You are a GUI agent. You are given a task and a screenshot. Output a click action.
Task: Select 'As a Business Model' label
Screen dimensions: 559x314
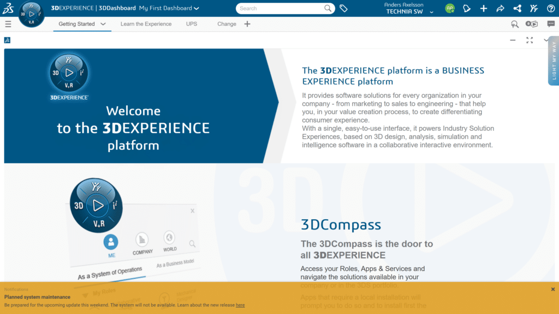[x=175, y=263]
